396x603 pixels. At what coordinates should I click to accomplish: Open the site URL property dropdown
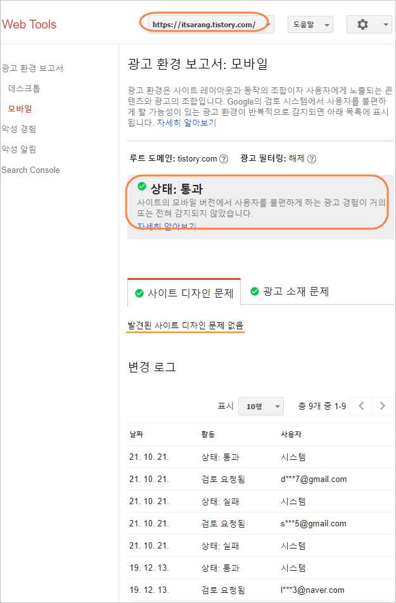[x=211, y=25]
